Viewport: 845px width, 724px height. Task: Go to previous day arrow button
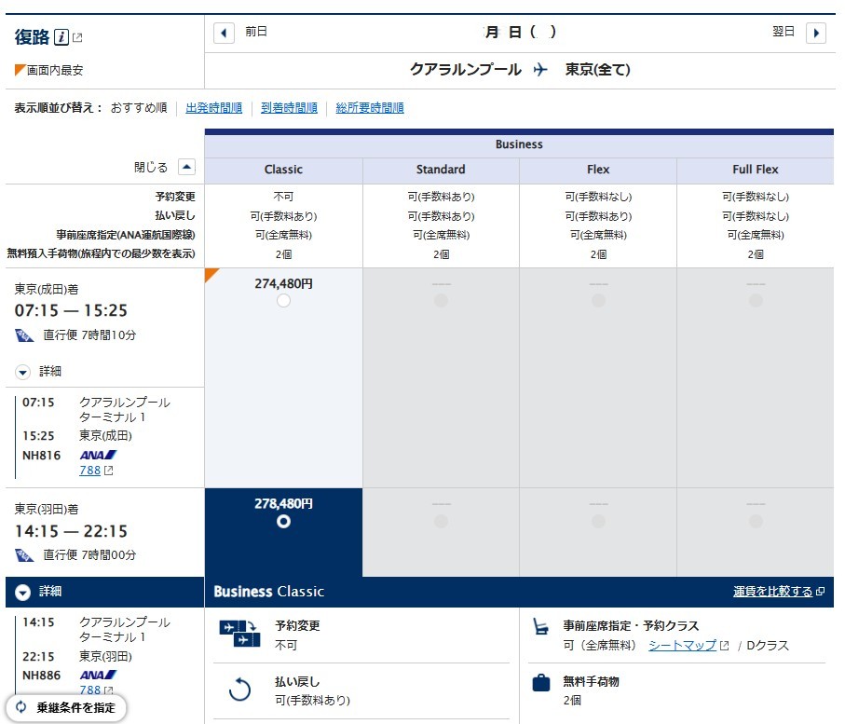coord(224,33)
